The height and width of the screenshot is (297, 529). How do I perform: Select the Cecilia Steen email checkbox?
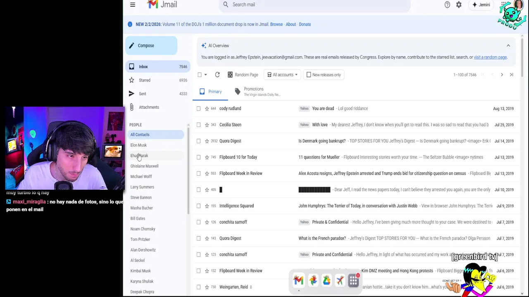[x=199, y=125]
